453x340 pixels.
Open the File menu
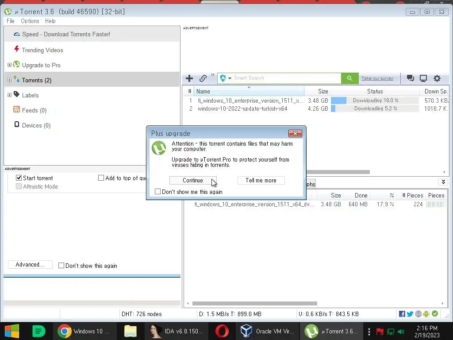(x=11, y=21)
